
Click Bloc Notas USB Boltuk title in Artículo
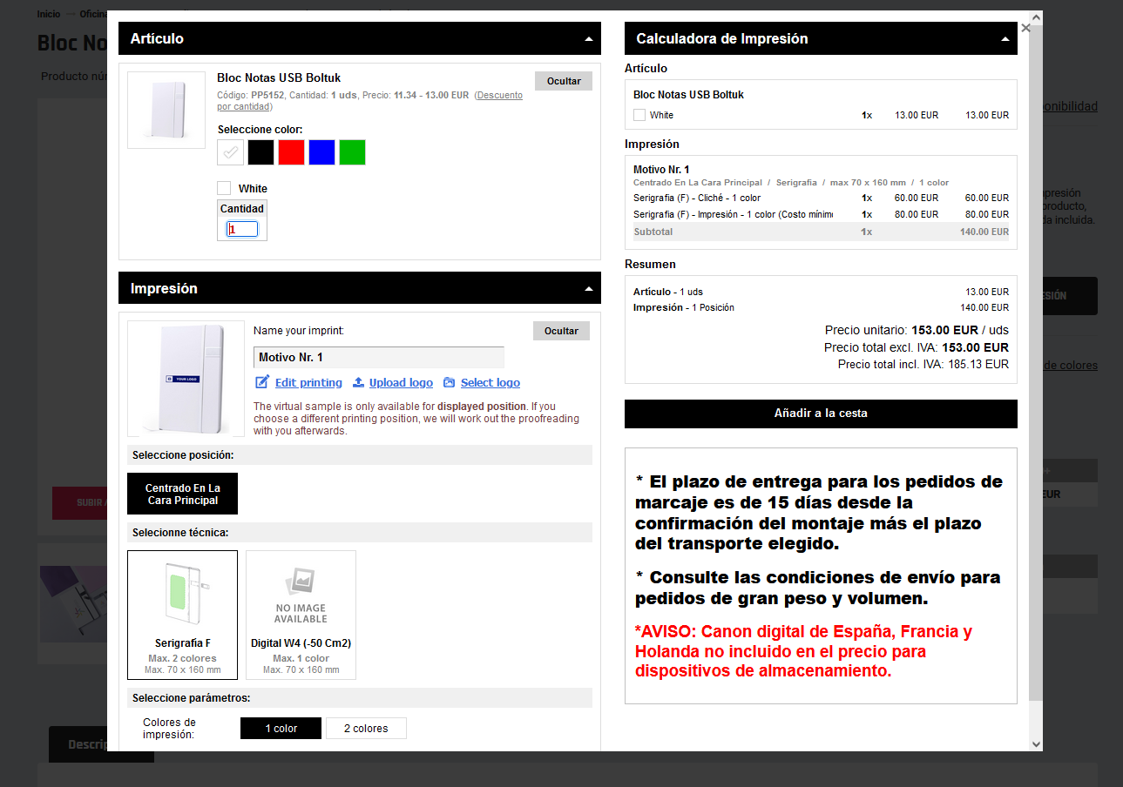[x=279, y=78]
